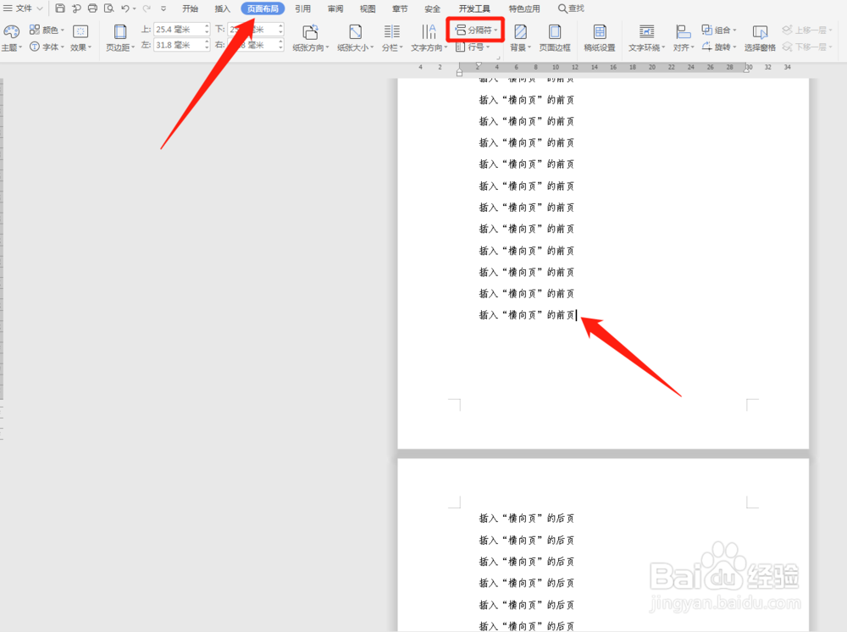847x632 pixels.
Task: Click the 上移一层 bring forward button
Action: 807,30
